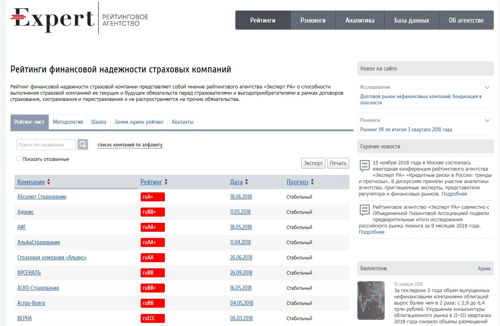Open the bulletin thumbnail image
The image size is (500, 326).
click(371, 300)
